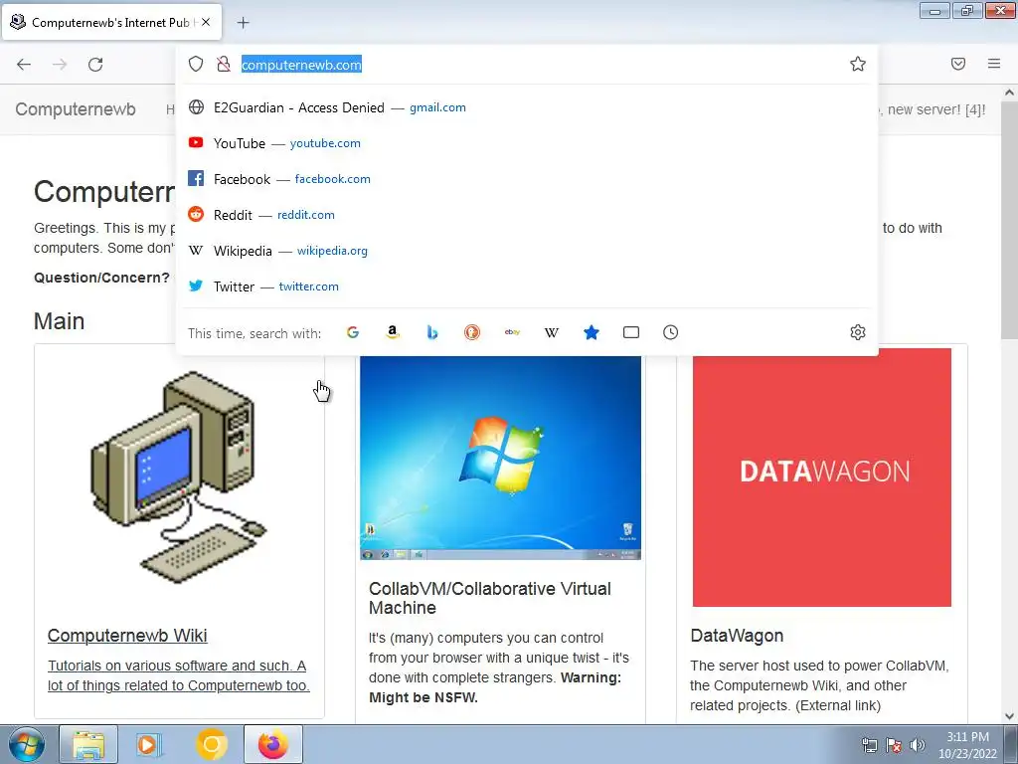Open search settings gear
1018x764 pixels.
pos(858,332)
